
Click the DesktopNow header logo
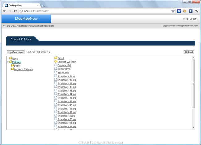[x=26, y=19]
